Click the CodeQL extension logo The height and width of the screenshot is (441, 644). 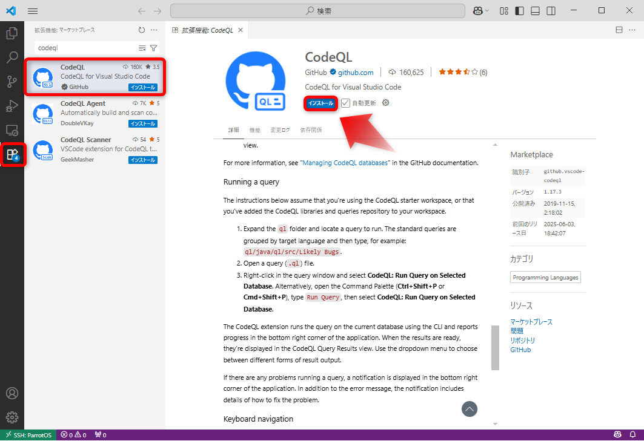click(256, 81)
